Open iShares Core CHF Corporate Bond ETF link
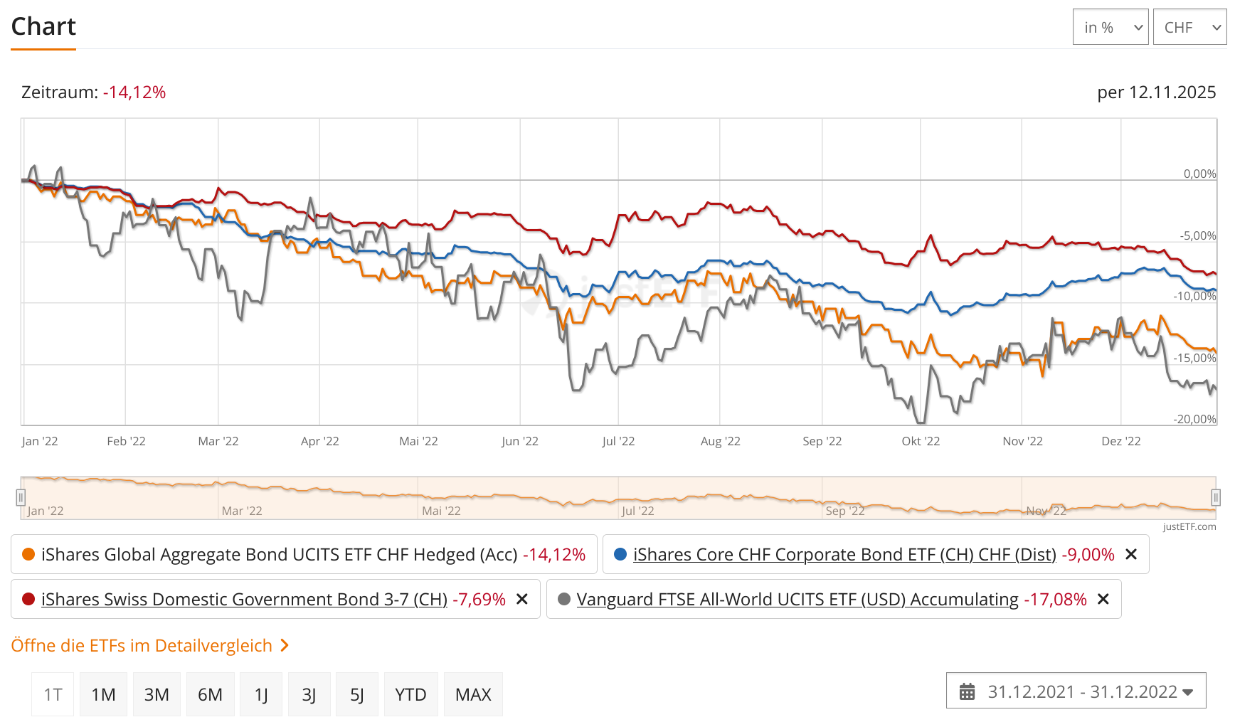This screenshot has width=1235, height=722. (844, 554)
